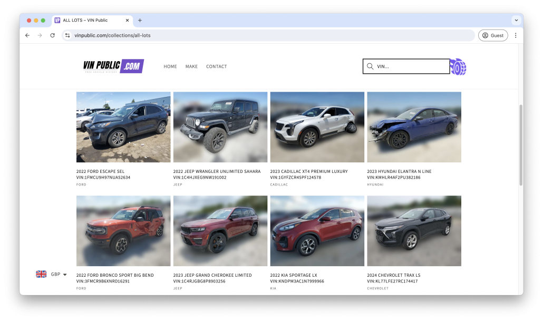
Task: Open the MAKE navigation item
Action: coord(191,66)
